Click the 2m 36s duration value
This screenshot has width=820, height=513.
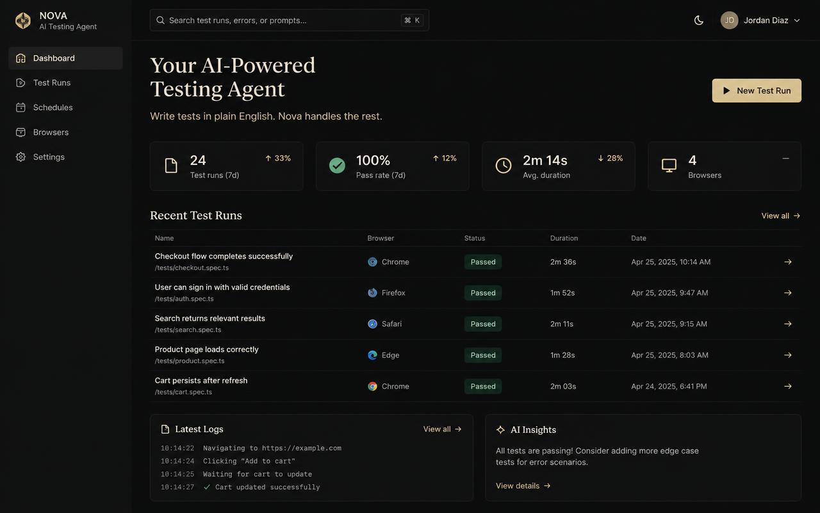click(563, 262)
